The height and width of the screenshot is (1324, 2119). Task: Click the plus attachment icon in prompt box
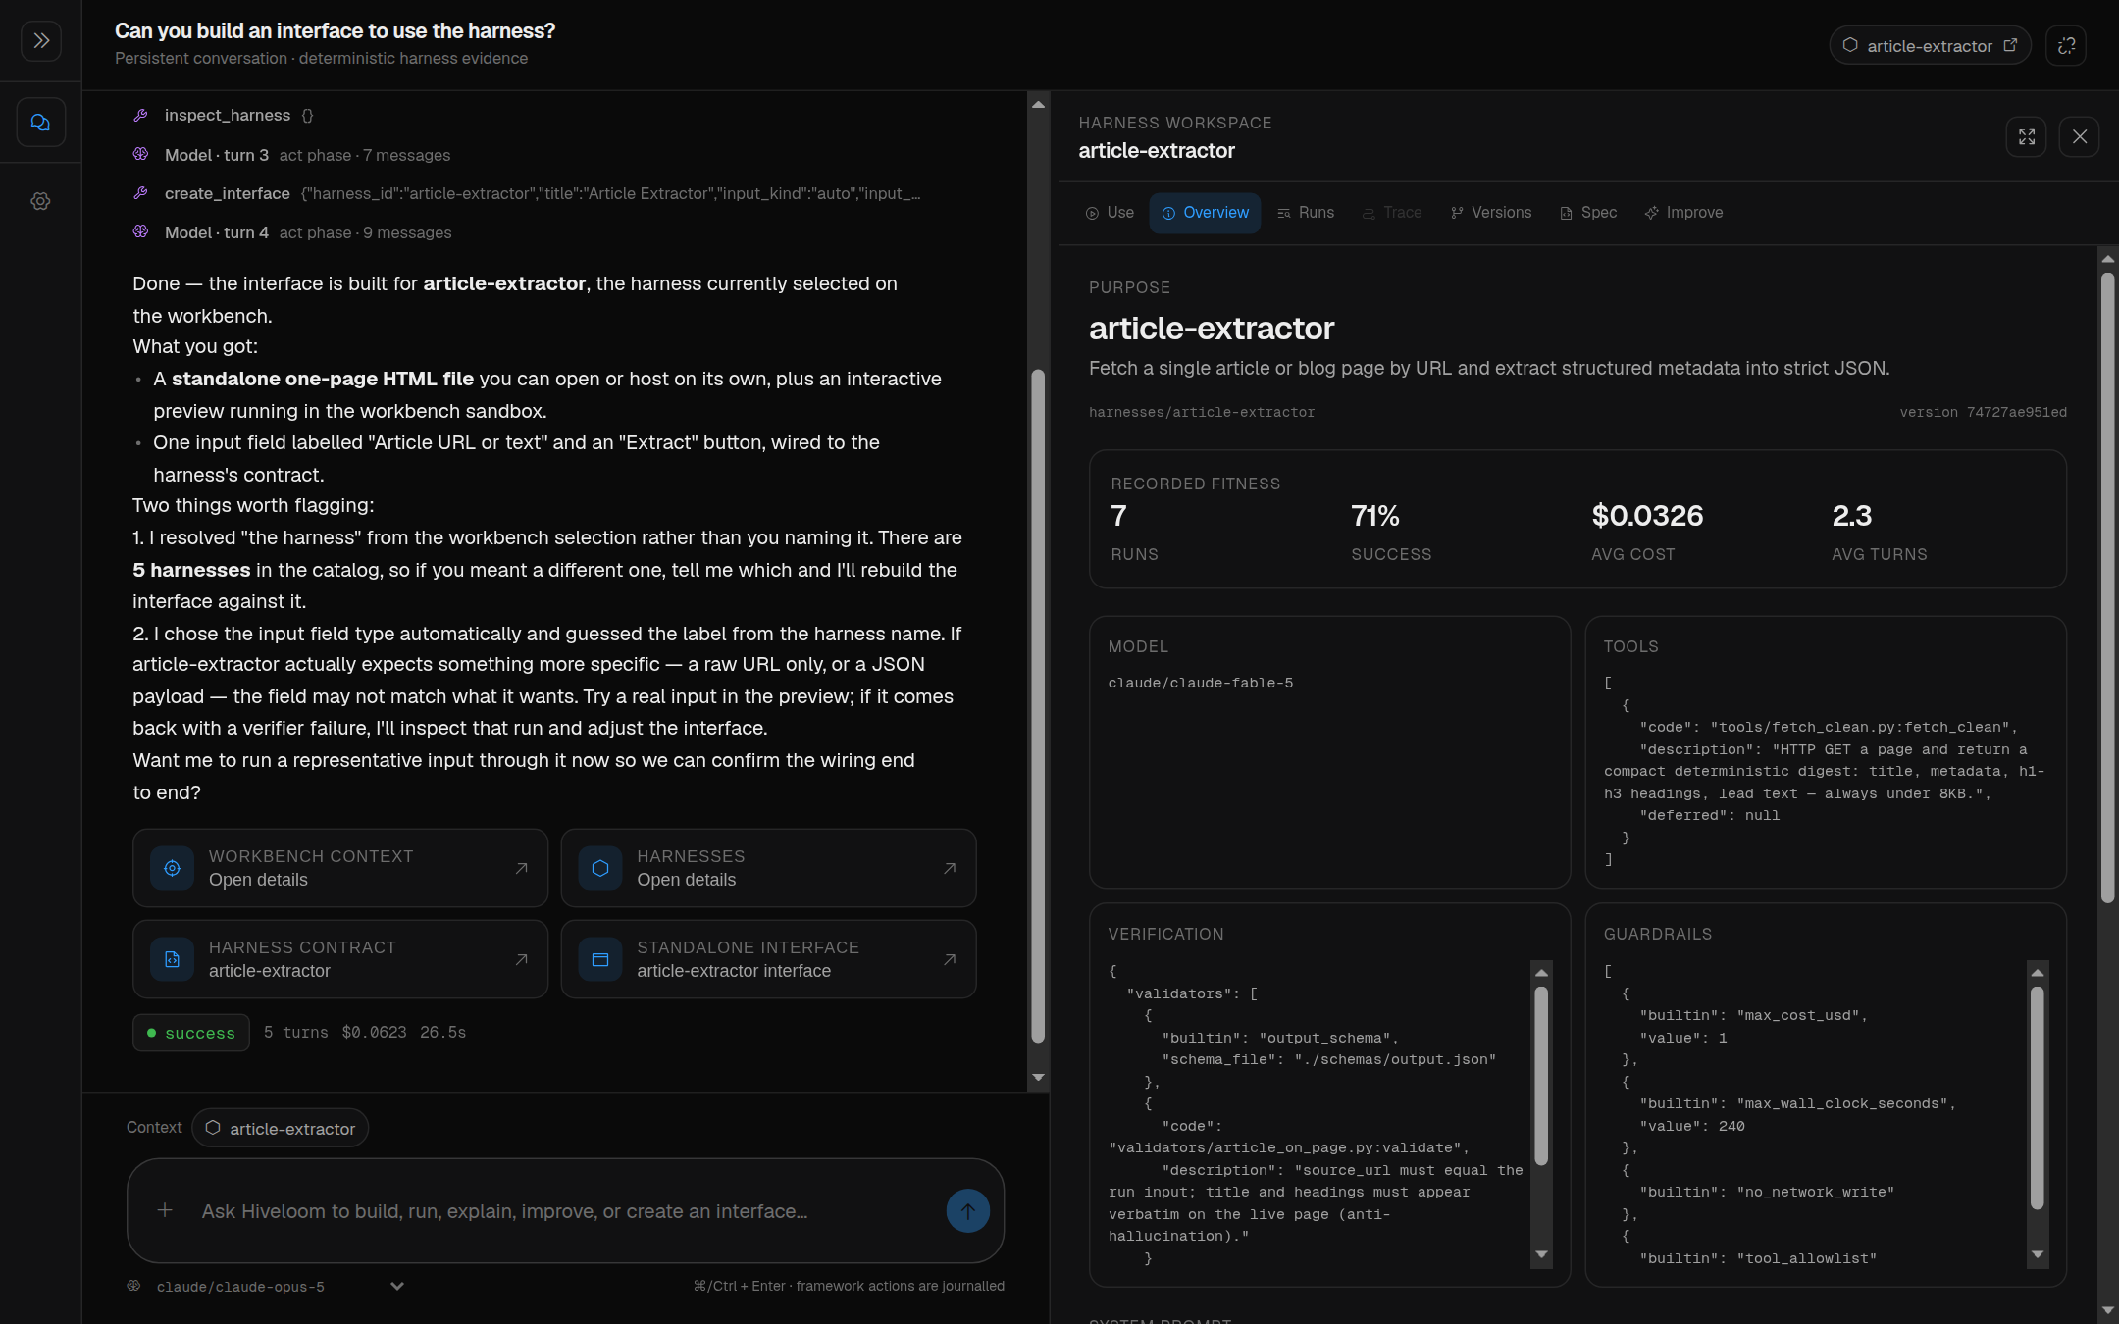coord(165,1210)
